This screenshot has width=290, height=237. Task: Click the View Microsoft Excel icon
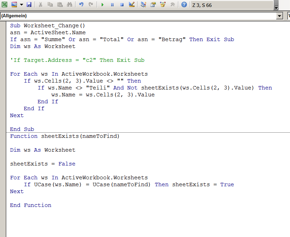click(x=4, y=4)
